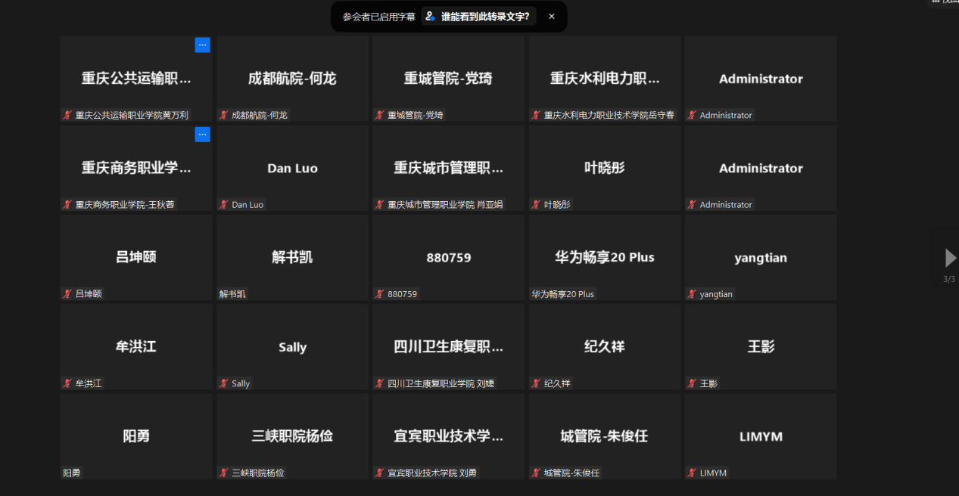Select the 解书凯 participant tile
The height and width of the screenshot is (496, 959).
point(292,257)
